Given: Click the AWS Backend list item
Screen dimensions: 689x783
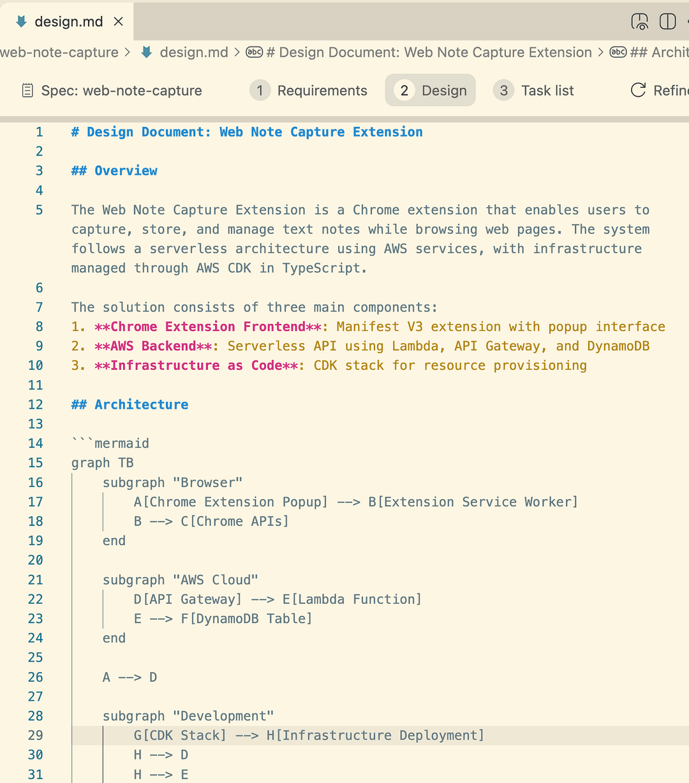Looking at the screenshot, I should pos(360,346).
